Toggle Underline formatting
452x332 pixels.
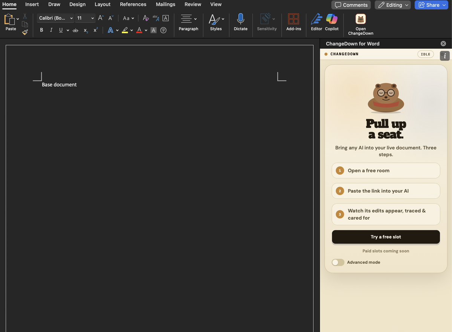pos(61,30)
